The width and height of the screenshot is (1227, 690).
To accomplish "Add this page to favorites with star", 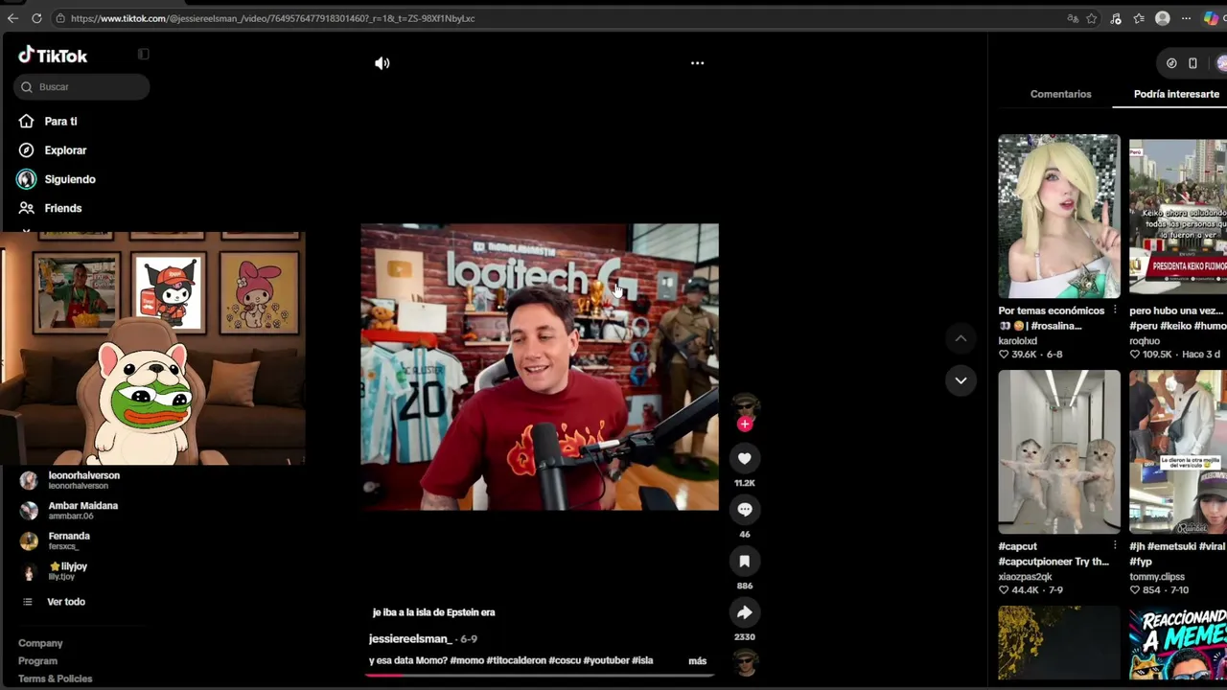I will point(1092,18).
